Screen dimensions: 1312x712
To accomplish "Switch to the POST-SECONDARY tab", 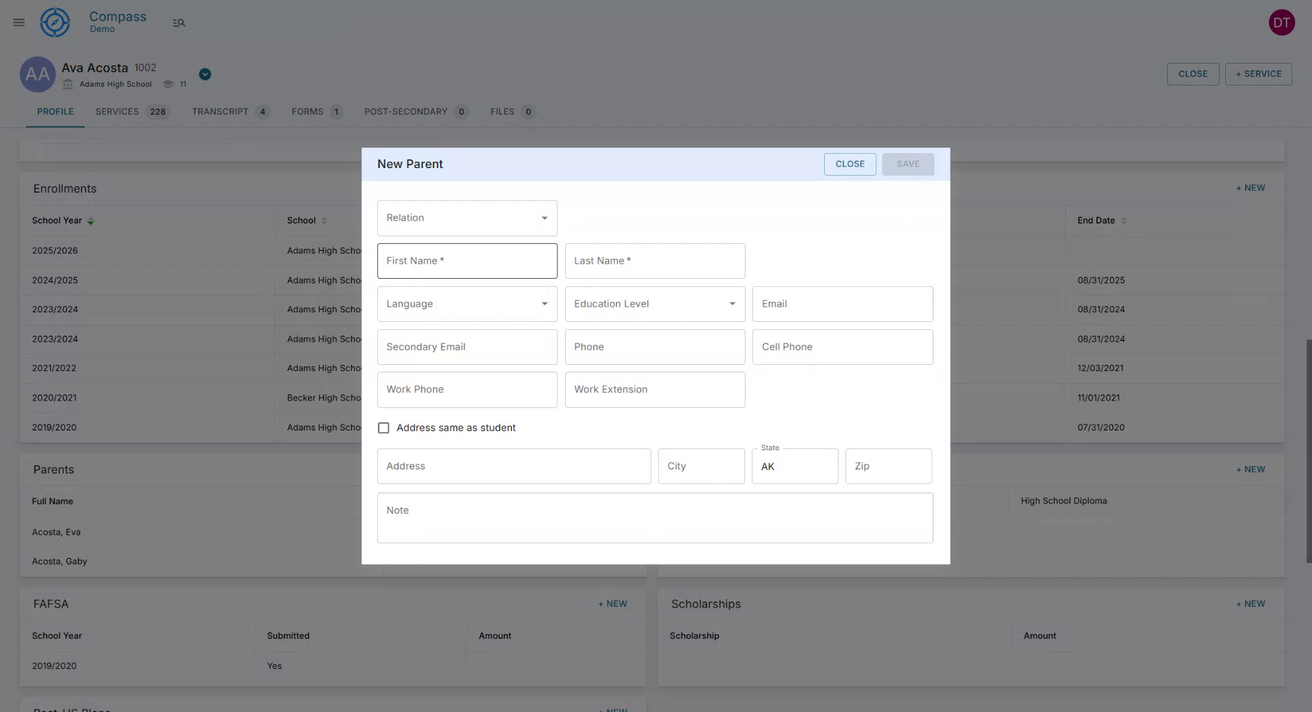I will pos(405,111).
